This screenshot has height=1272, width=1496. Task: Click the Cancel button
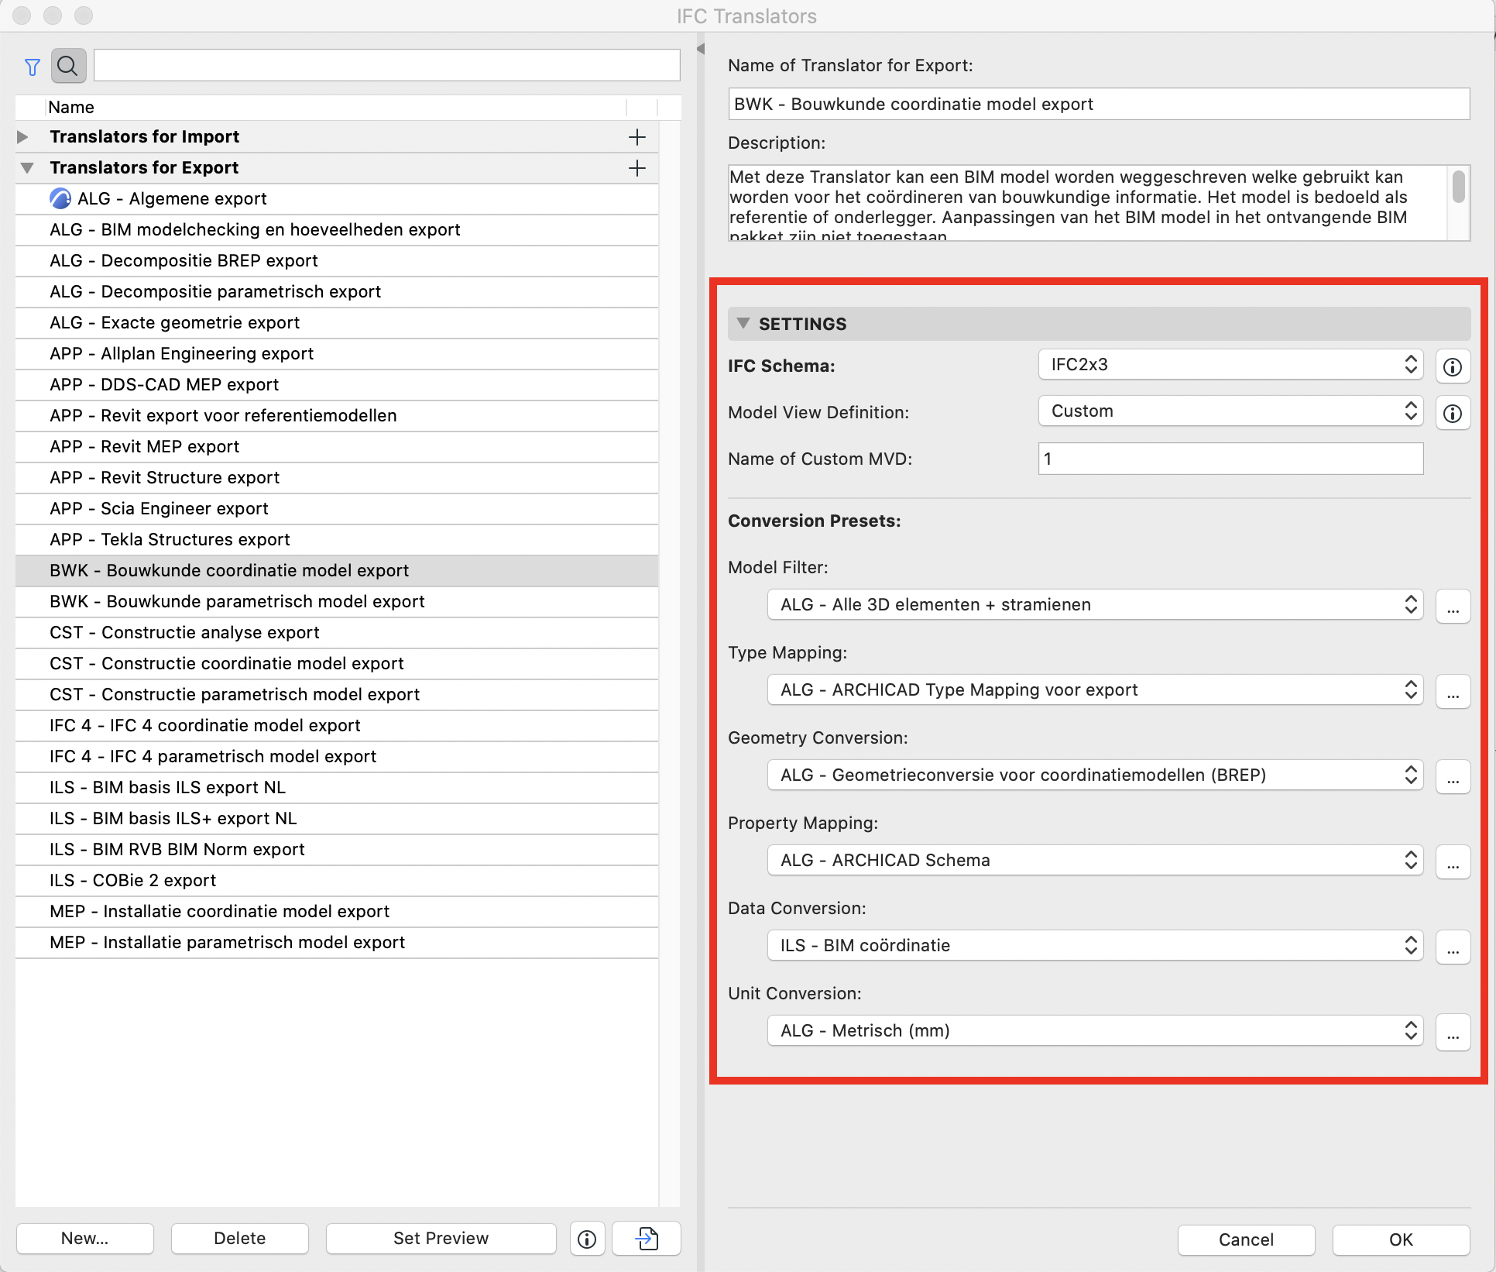pos(1247,1240)
